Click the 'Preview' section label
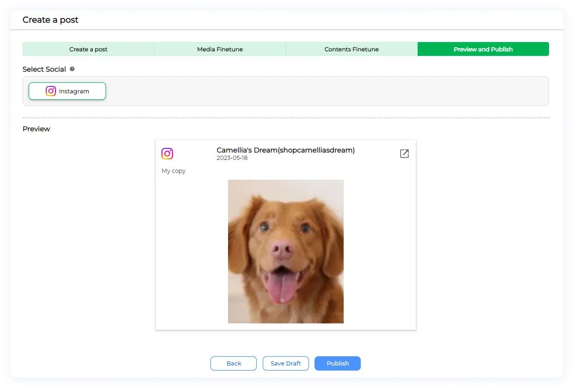The image size is (574, 390). 36,129
